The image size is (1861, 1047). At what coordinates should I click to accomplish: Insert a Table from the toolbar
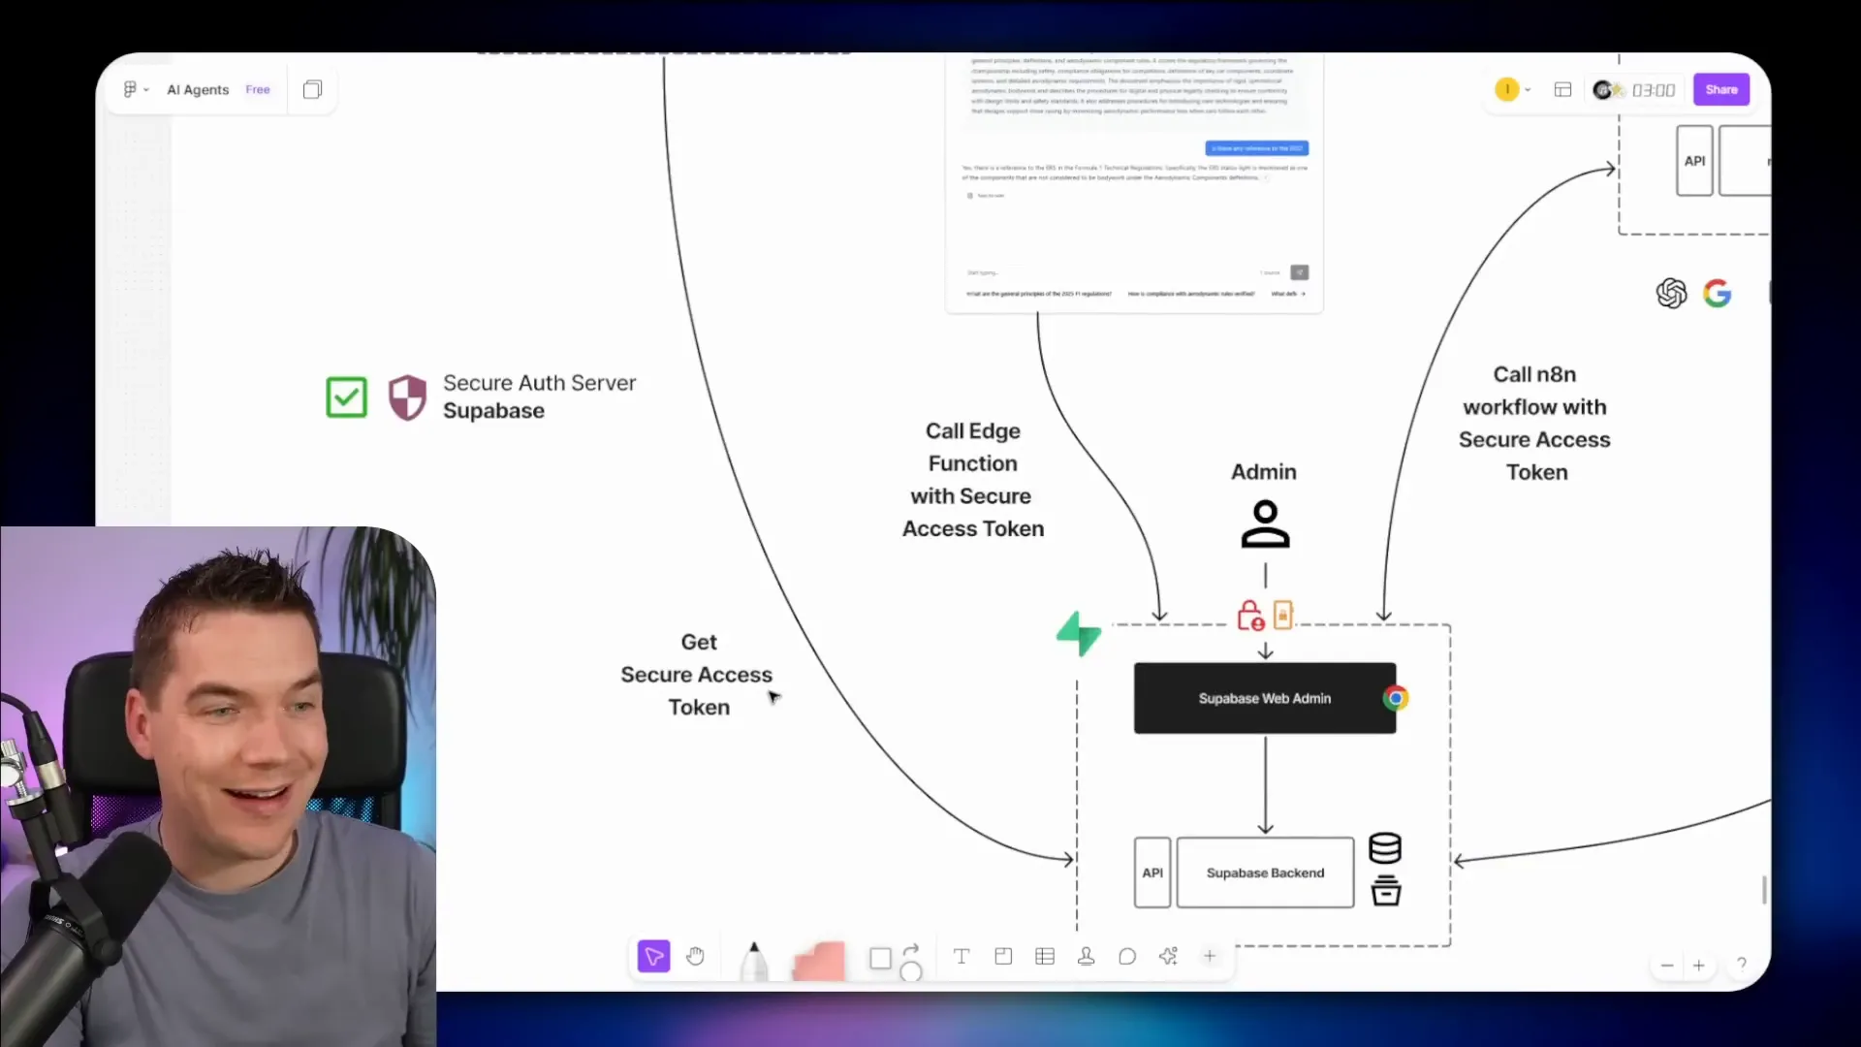tap(1045, 957)
